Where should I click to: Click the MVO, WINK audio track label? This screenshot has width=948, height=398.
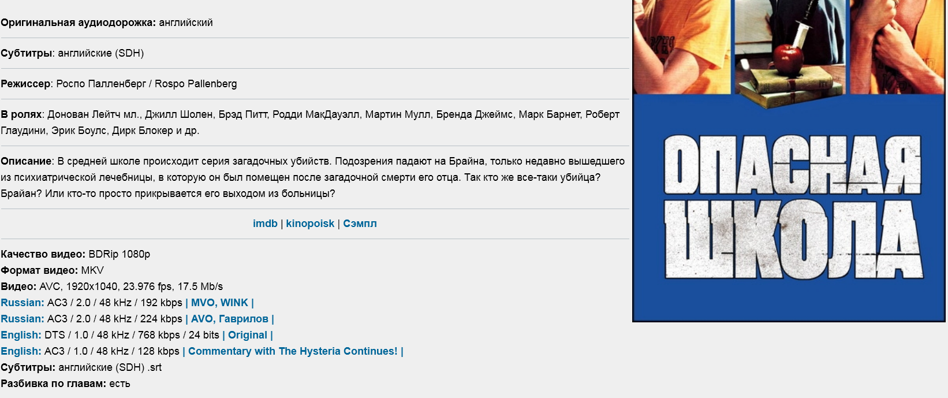219,303
